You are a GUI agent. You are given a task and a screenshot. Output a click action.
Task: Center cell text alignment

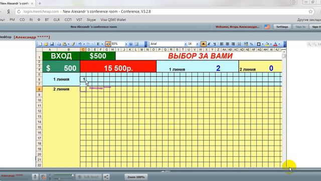point(227,44)
